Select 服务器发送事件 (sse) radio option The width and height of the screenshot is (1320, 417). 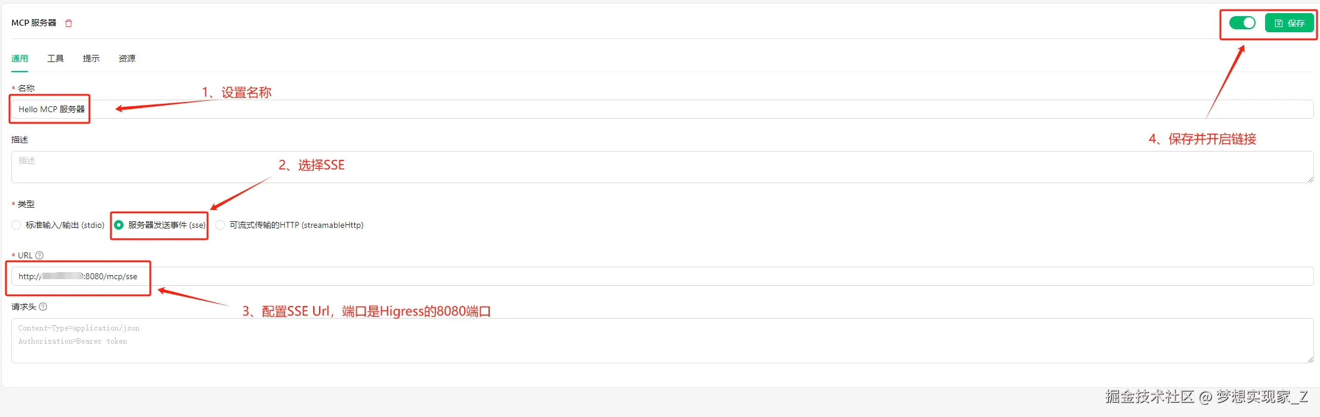tap(119, 225)
